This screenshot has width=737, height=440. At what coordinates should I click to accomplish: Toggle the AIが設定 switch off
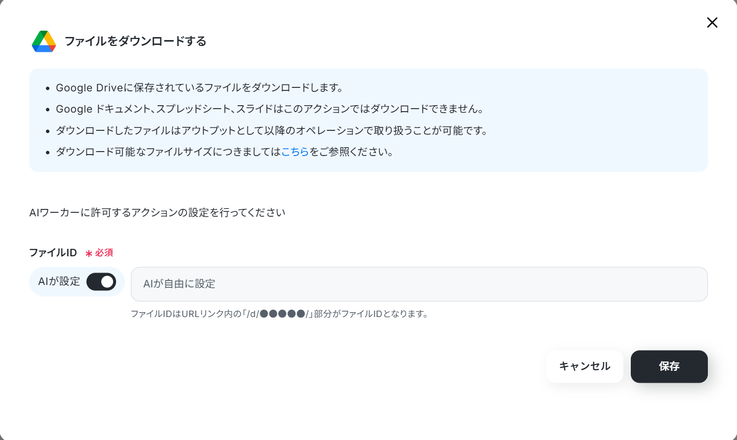coord(101,282)
